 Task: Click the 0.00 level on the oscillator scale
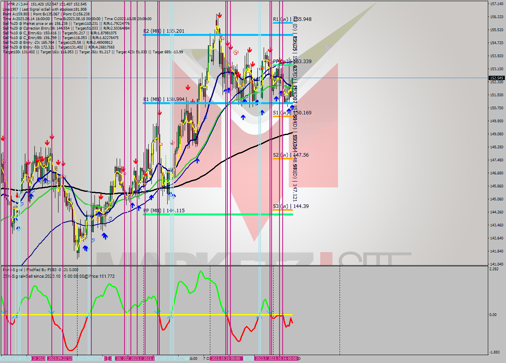coord(493,314)
